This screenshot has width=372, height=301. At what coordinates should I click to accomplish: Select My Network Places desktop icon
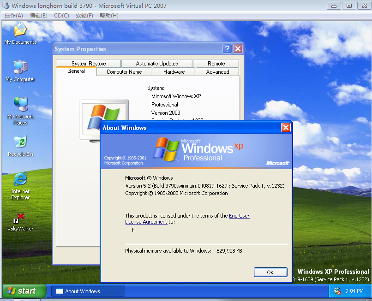pos(20,111)
